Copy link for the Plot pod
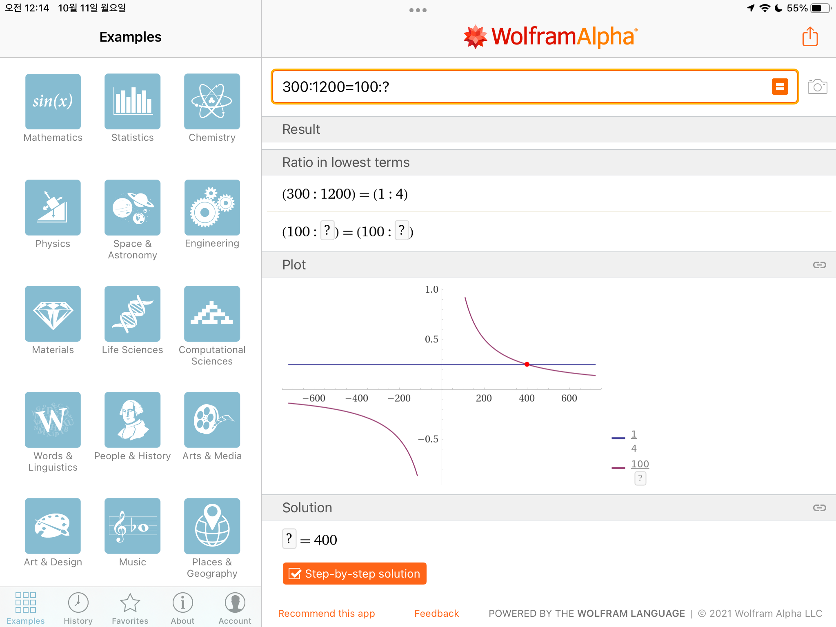The height and width of the screenshot is (627, 836). click(819, 265)
